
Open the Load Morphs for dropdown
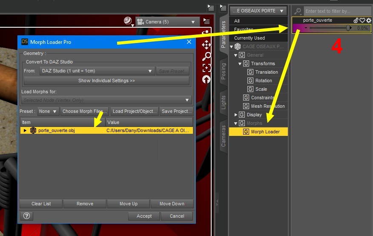(106, 100)
